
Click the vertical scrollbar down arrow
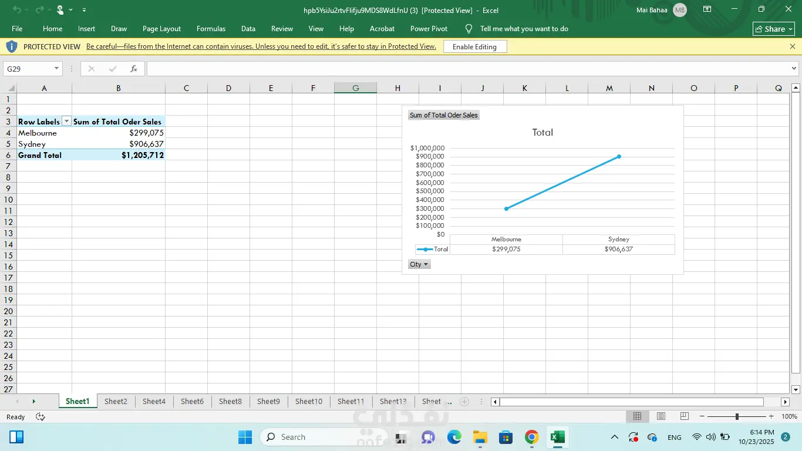[x=796, y=389]
